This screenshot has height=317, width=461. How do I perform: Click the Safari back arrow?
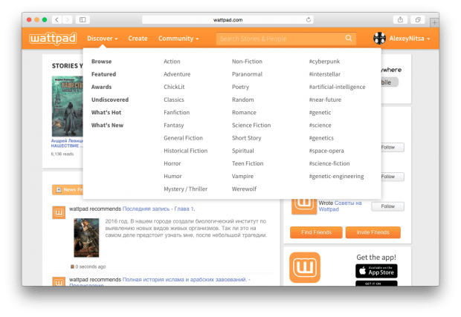58,19
